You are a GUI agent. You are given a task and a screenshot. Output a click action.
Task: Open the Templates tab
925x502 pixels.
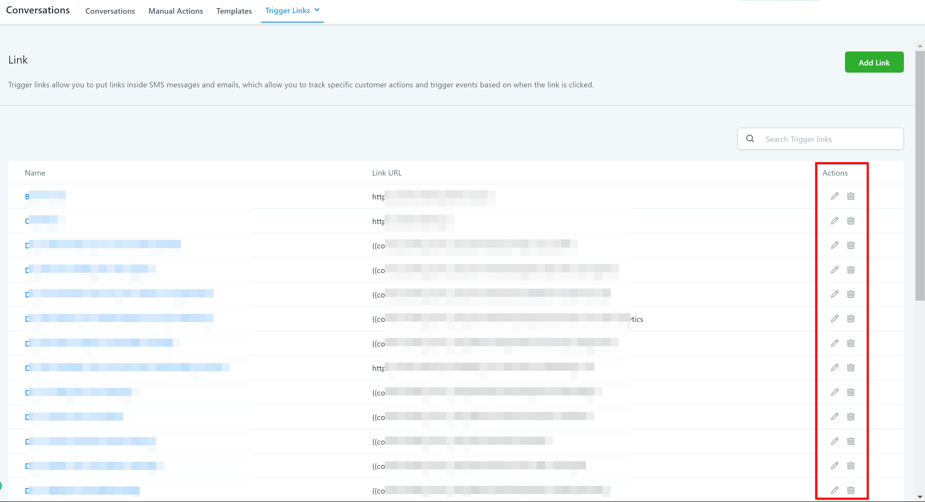234,11
